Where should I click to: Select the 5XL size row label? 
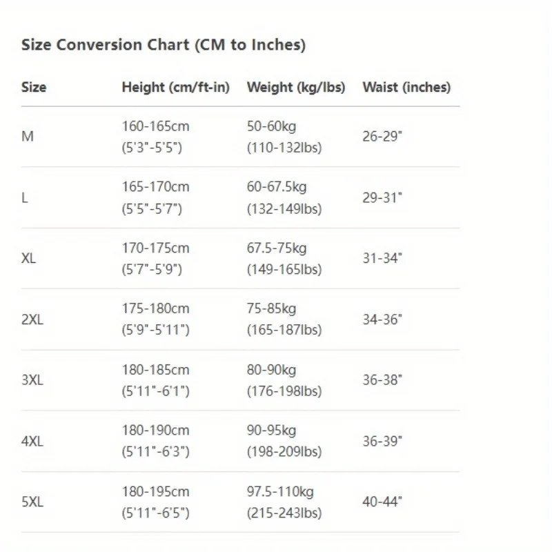pyautogui.click(x=32, y=502)
